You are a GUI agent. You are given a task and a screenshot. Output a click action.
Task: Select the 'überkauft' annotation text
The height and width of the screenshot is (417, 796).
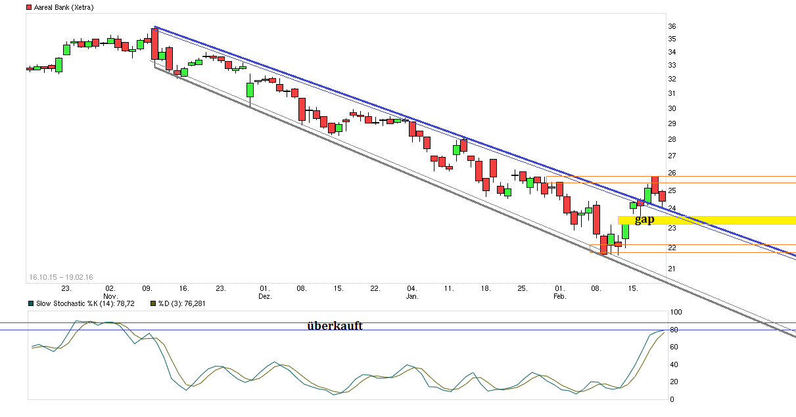[x=335, y=326]
